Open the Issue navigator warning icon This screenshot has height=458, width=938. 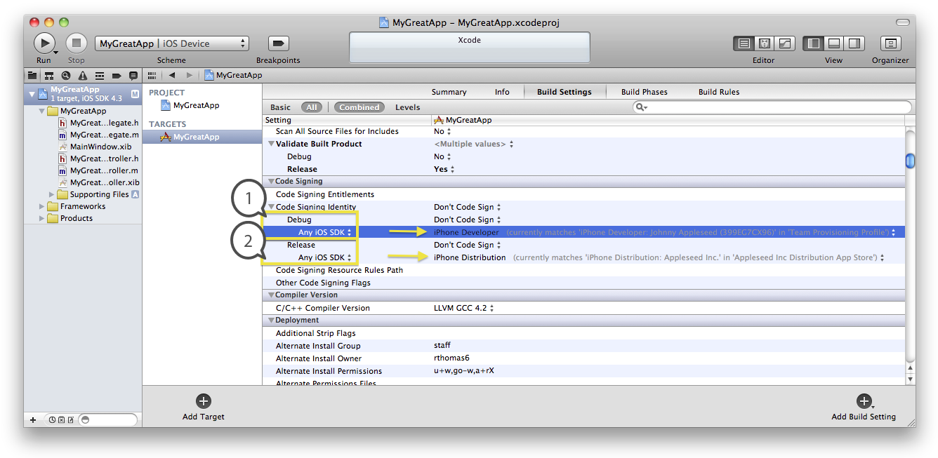83,76
